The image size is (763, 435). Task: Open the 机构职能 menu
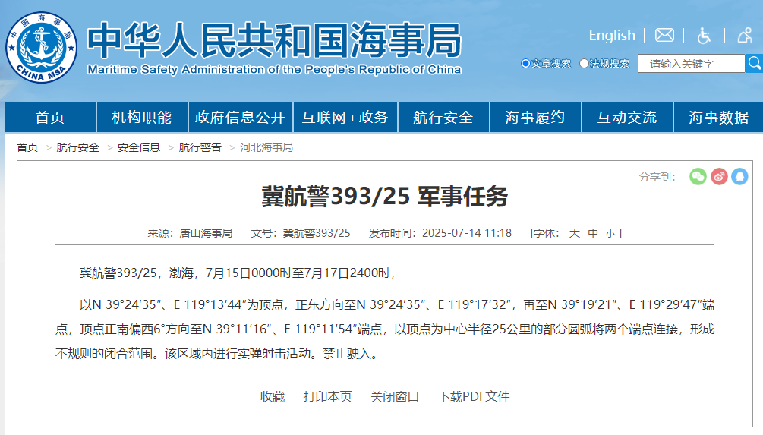[x=142, y=117]
